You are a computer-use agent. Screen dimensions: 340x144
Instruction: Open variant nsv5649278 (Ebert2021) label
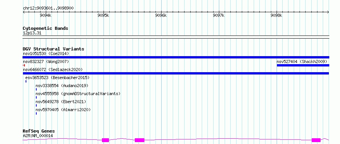61,102
